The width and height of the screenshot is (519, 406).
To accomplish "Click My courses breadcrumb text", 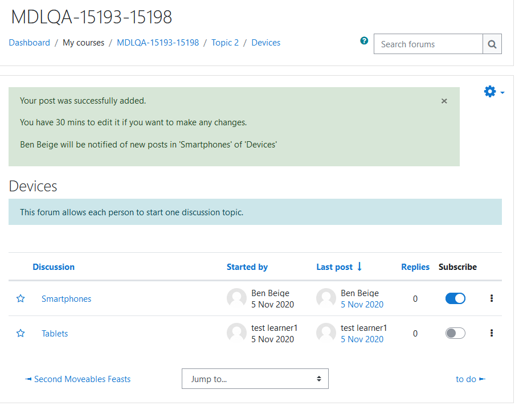I will pos(83,43).
